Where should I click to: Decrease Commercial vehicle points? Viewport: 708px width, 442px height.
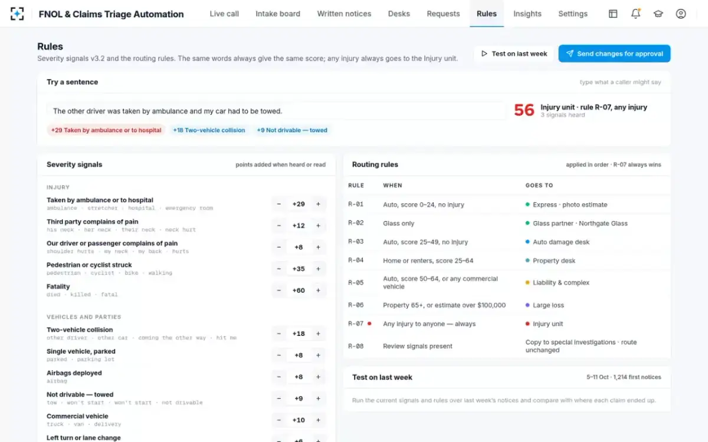[279, 420]
